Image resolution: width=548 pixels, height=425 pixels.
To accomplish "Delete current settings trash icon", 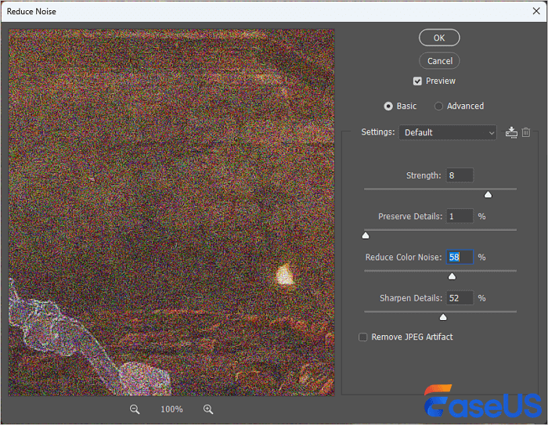I will pos(526,132).
